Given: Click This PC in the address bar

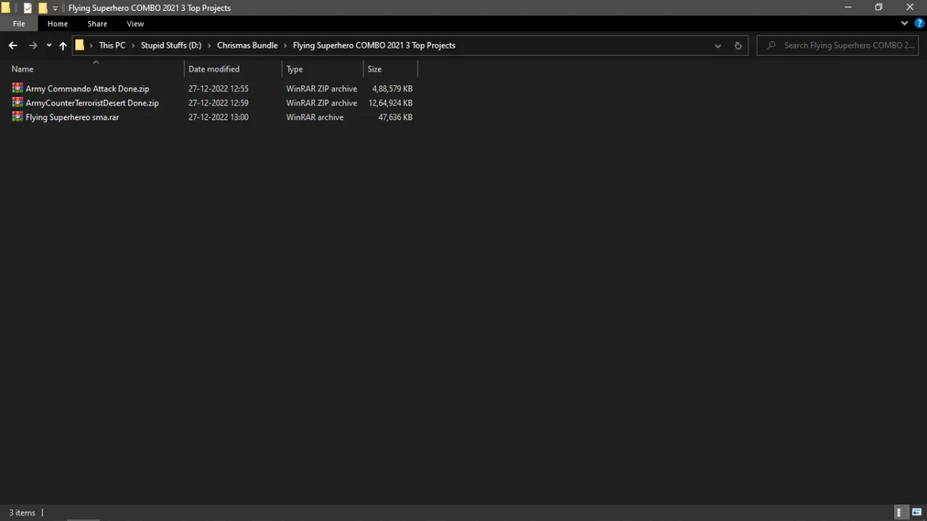Looking at the screenshot, I should coord(112,45).
